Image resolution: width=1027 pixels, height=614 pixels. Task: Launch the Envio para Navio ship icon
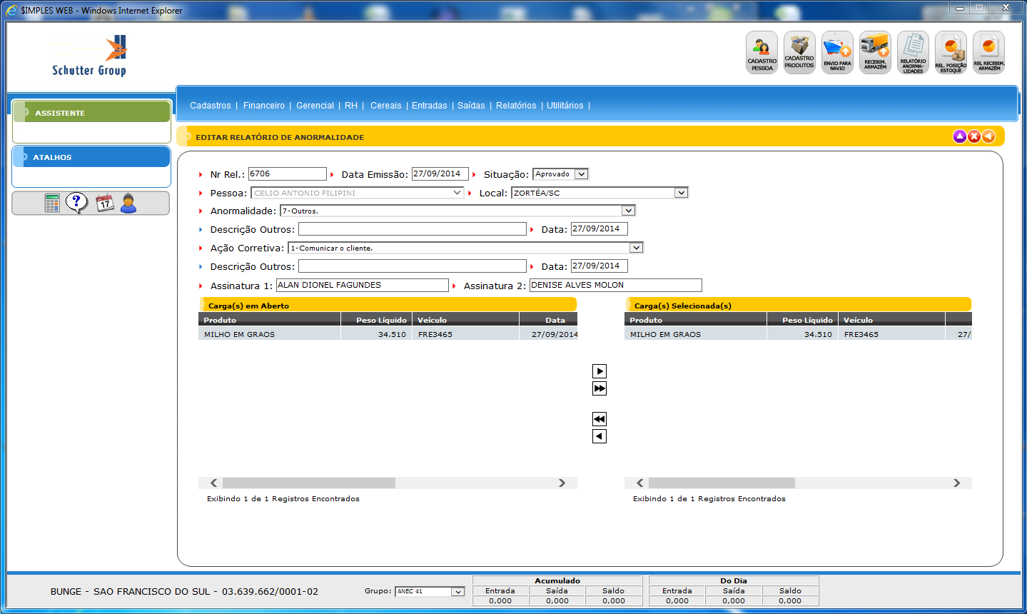[x=837, y=52]
